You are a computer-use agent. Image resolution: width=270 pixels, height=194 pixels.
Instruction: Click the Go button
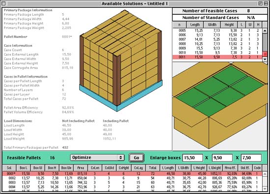[x=136, y=158]
